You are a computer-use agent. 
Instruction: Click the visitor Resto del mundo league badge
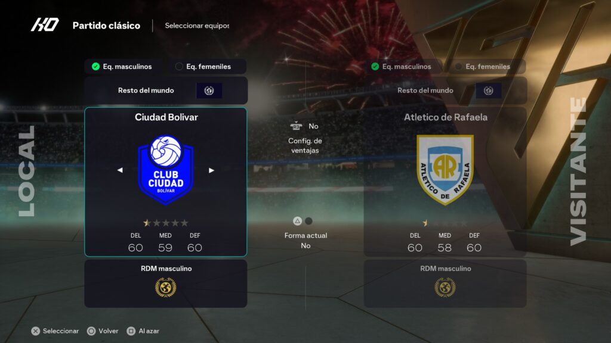[x=488, y=91]
